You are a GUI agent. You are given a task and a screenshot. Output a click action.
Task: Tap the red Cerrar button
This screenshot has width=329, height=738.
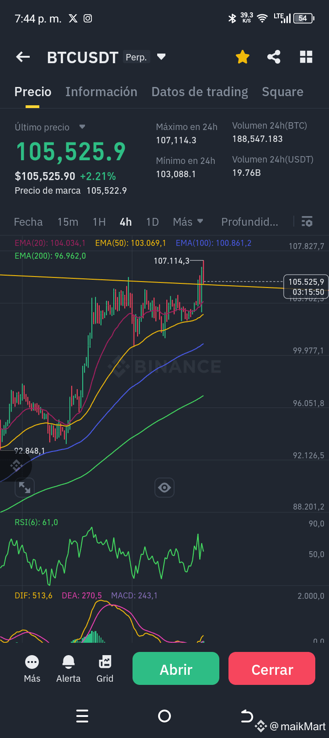click(x=272, y=669)
